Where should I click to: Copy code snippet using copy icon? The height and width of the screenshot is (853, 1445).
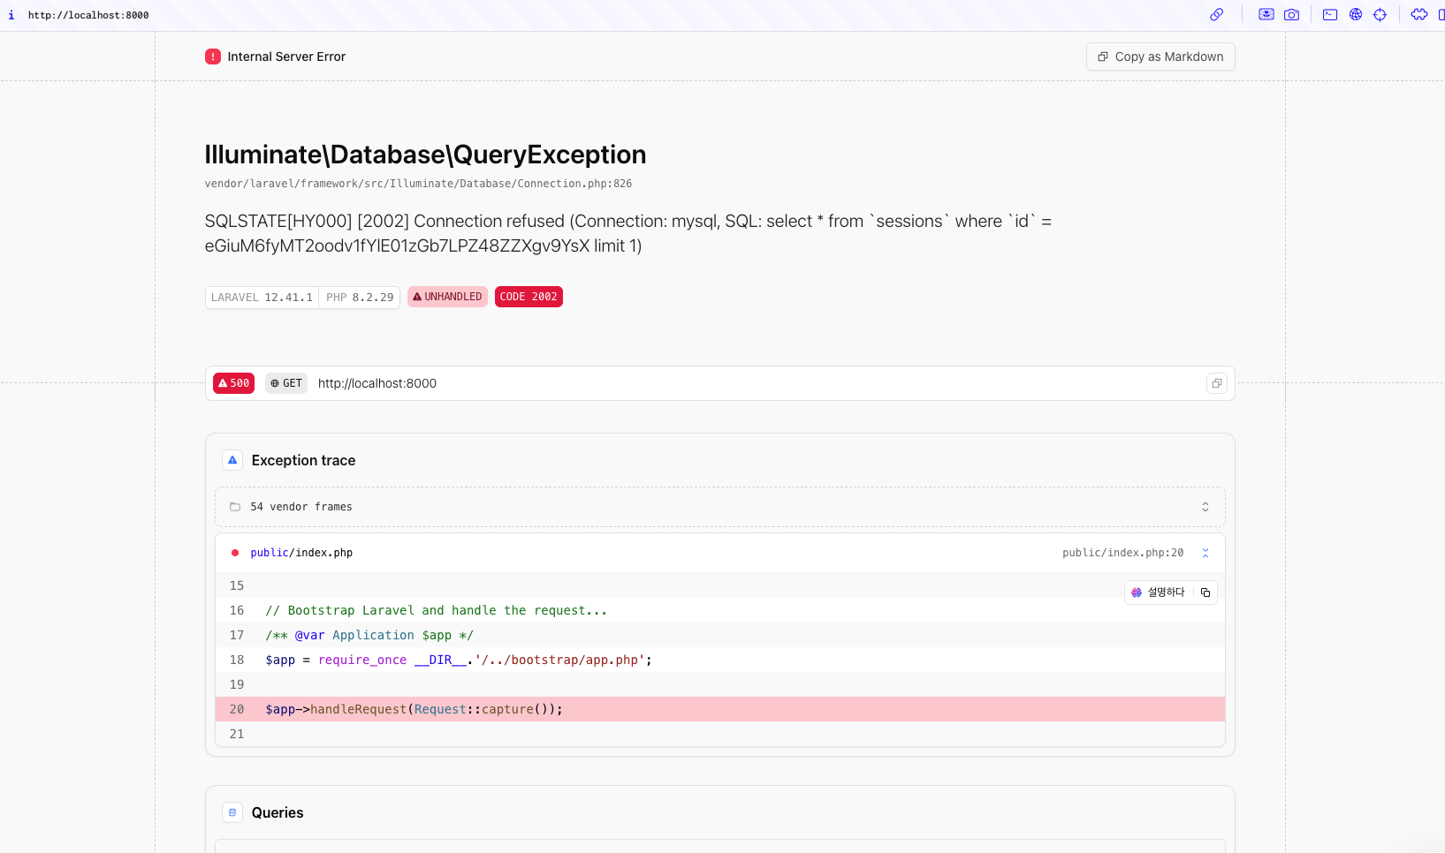(x=1205, y=593)
